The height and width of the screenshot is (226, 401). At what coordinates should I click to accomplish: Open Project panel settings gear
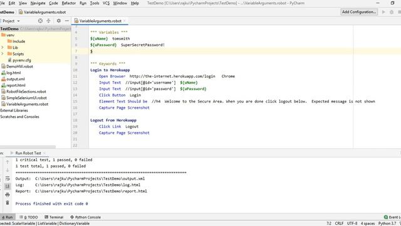click(x=58, y=21)
